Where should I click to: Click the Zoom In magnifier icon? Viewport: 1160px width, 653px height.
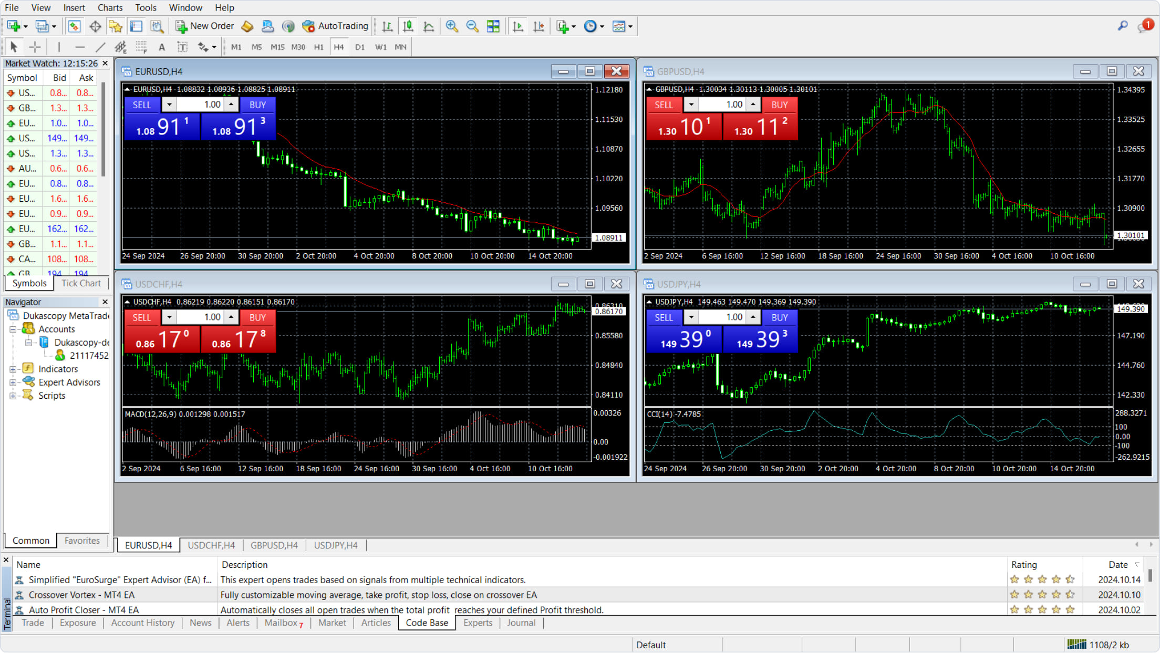pyautogui.click(x=452, y=26)
